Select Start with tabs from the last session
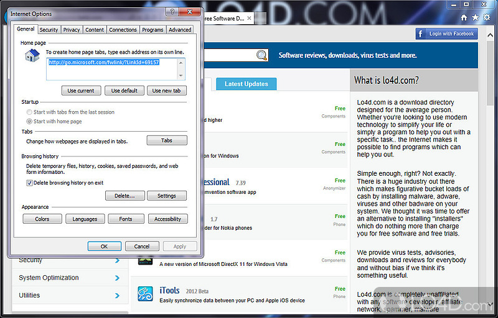The width and height of the screenshot is (498, 318). [x=29, y=112]
